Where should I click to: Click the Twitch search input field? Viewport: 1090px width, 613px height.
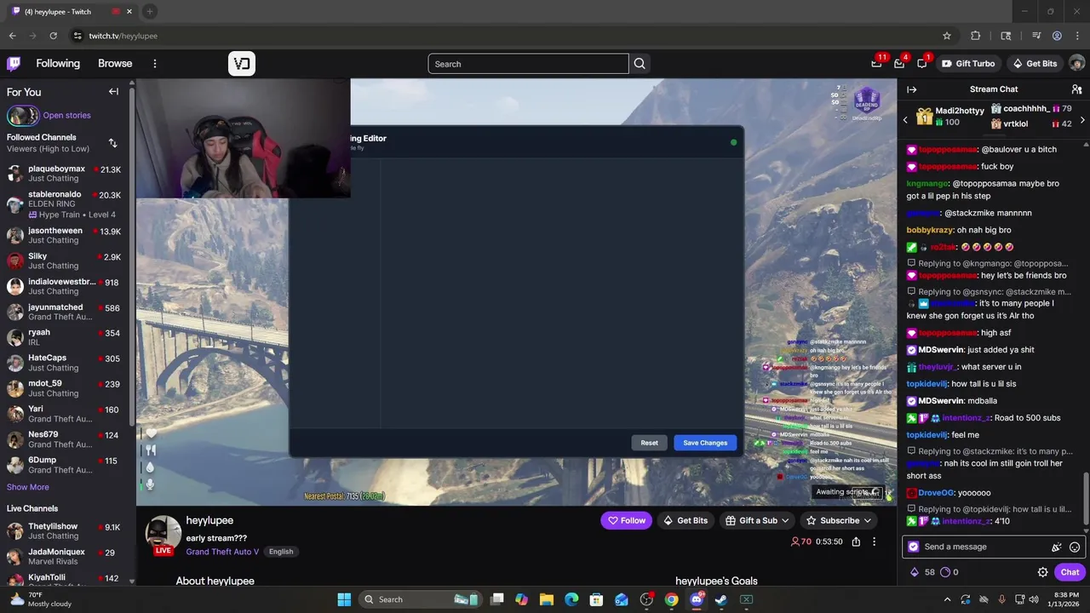point(528,64)
